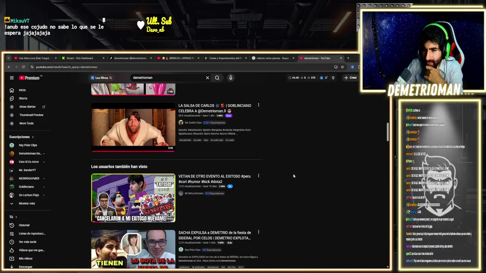This screenshot has height=273, width=486.
Task: Open the Crear button
Action: click(x=350, y=78)
